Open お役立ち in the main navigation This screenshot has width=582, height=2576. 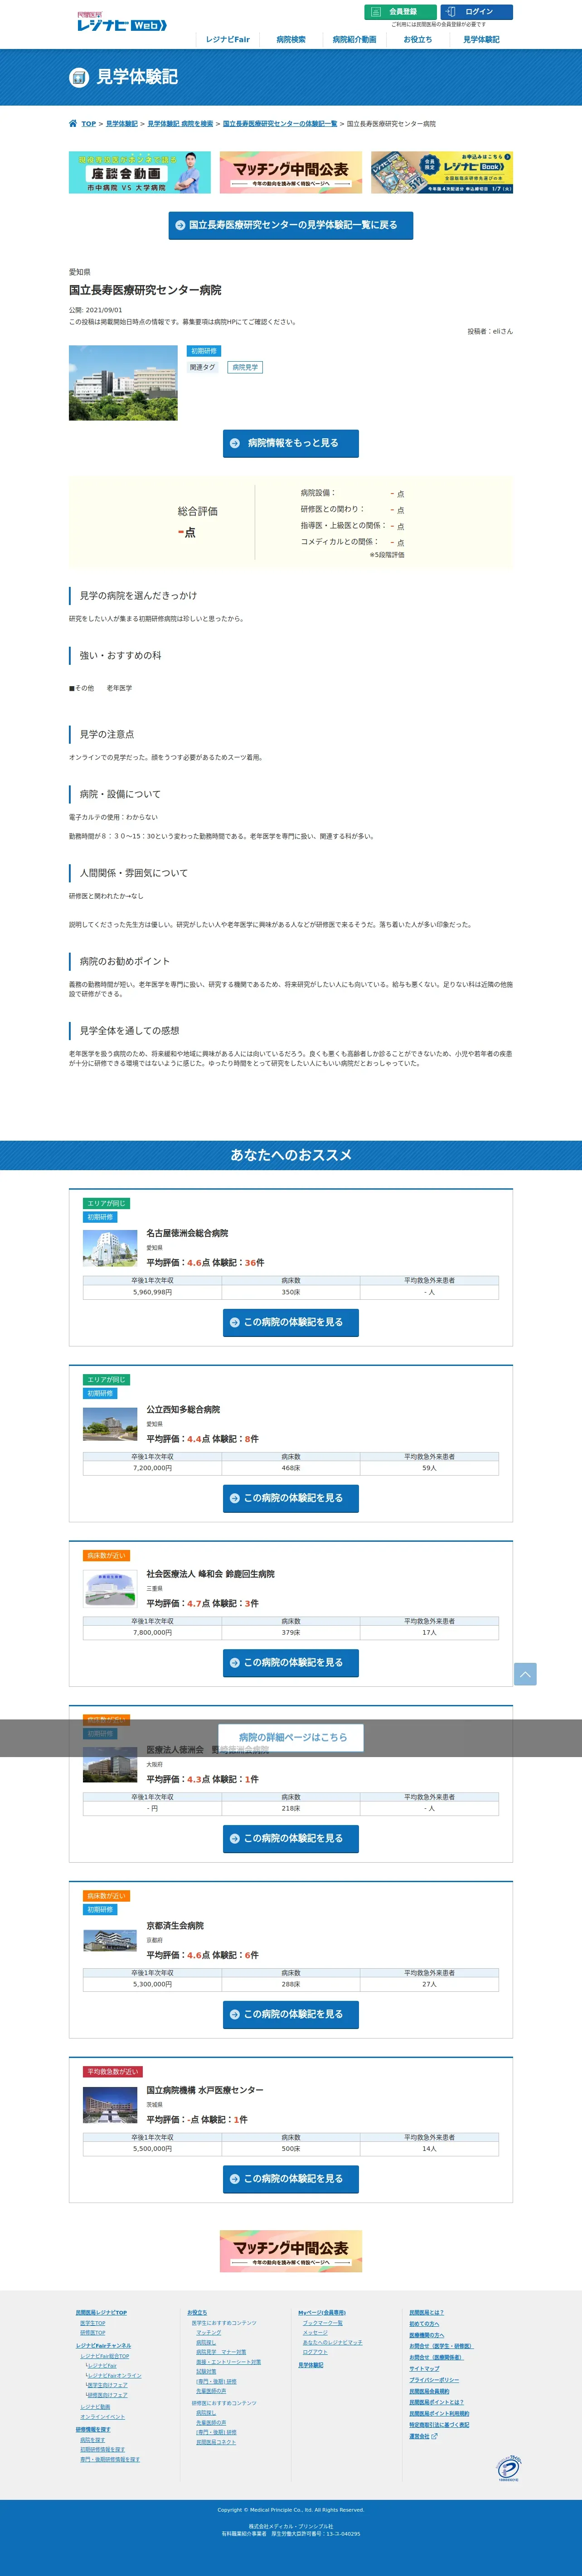418,40
